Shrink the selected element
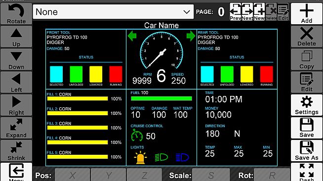Screen dimensions: 323x181 point(16,151)
